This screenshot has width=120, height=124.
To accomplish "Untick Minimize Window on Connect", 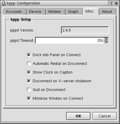I will [x=29, y=98].
